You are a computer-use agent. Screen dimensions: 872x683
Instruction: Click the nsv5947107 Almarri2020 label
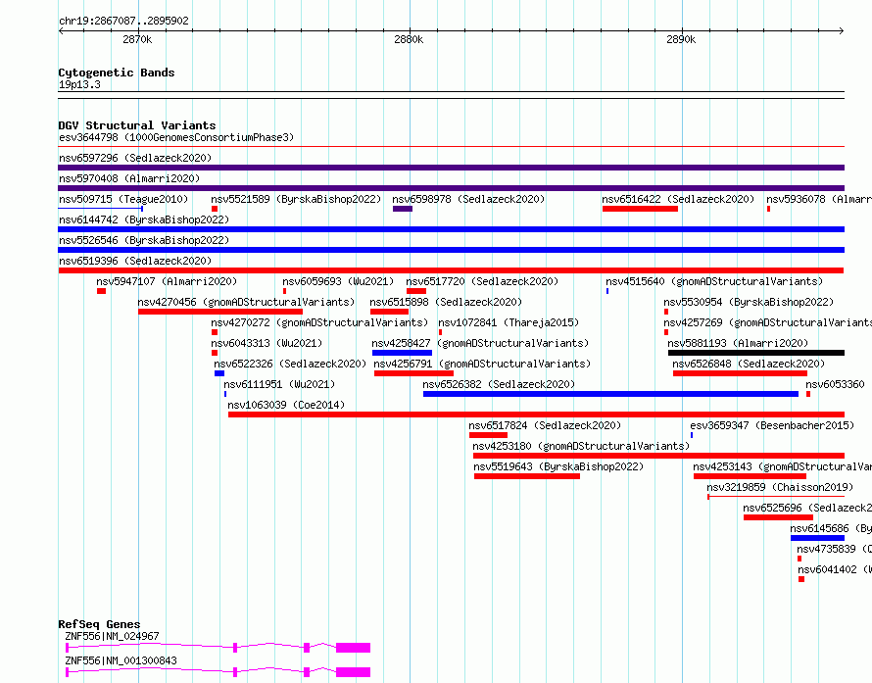click(x=167, y=281)
